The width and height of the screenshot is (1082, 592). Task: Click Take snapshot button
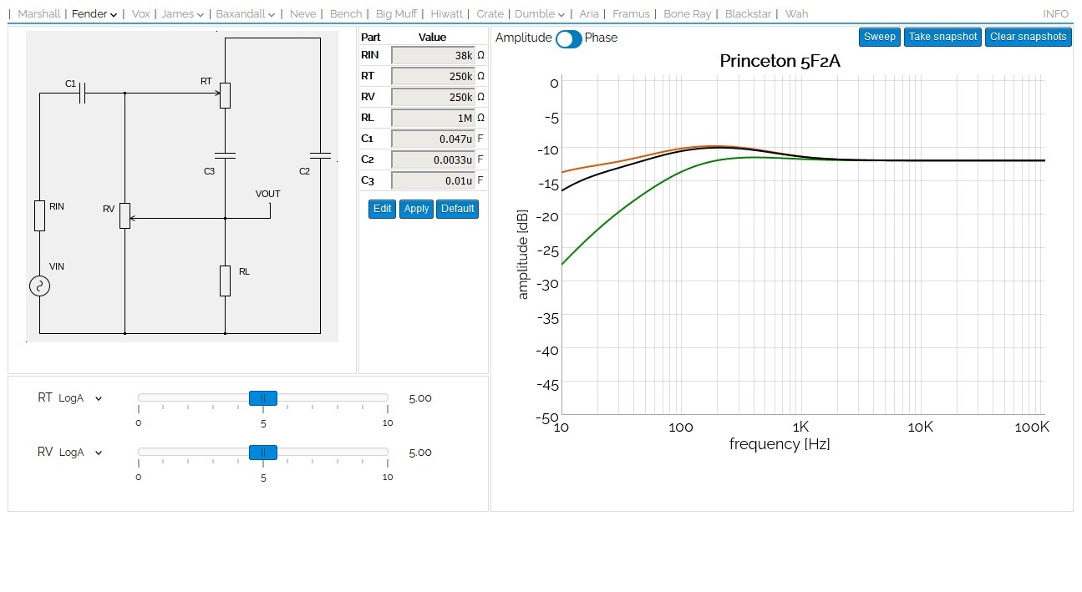[942, 37]
